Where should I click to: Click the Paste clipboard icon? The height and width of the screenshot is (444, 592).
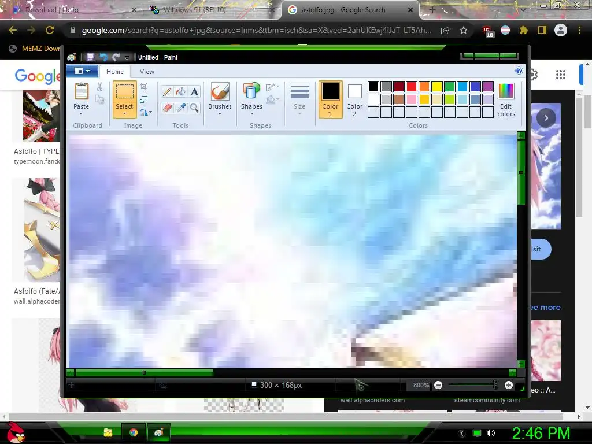[81, 92]
